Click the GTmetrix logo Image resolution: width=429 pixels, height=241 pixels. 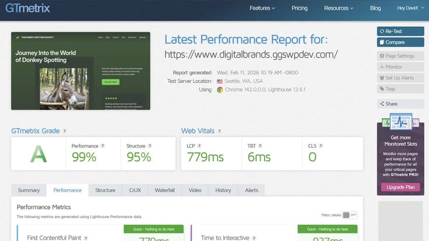tap(27, 8)
